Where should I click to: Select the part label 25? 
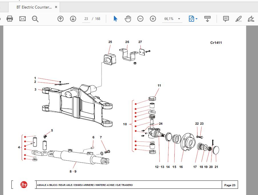(110, 42)
